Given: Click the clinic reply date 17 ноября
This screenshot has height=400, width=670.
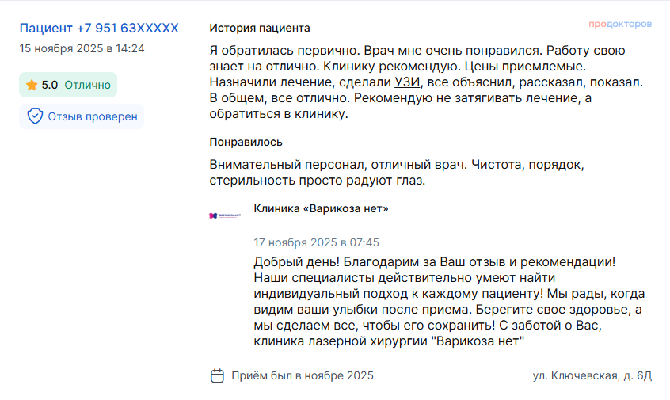Looking at the screenshot, I should coord(316,242).
